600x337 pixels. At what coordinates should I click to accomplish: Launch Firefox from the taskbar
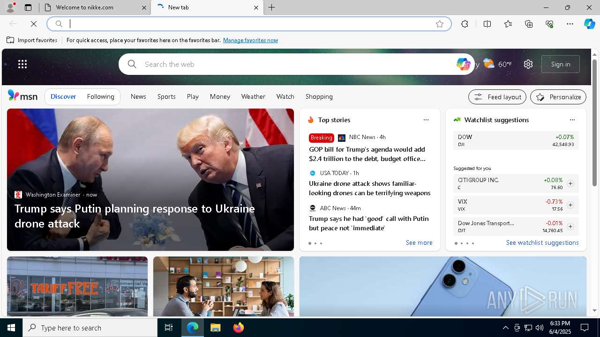pyautogui.click(x=238, y=328)
